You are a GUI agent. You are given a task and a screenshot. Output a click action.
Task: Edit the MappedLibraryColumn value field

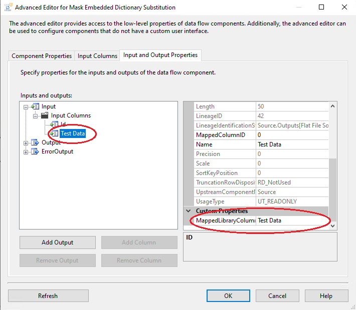click(x=292, y=220)
